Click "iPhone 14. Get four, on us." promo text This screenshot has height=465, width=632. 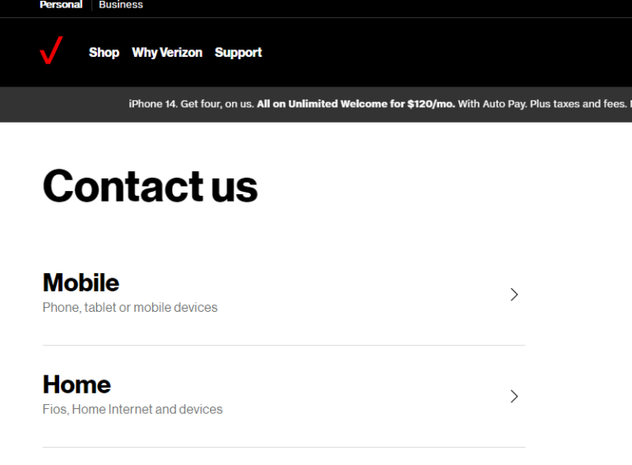tap(191, 105)
